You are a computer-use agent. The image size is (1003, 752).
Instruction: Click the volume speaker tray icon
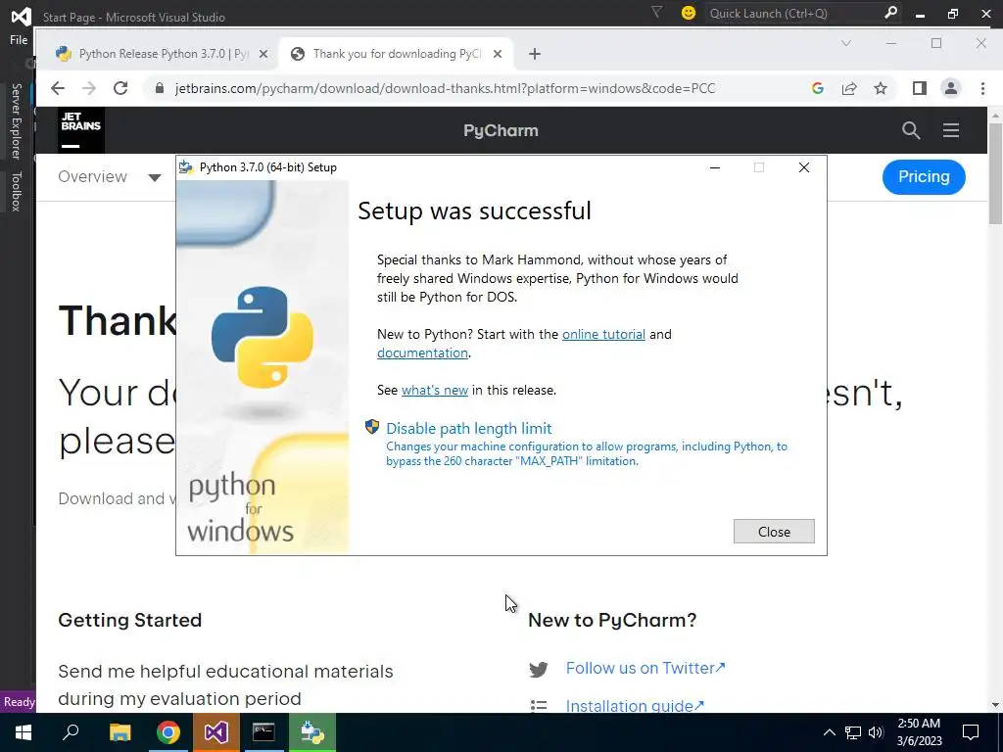[x=876, y=732]
